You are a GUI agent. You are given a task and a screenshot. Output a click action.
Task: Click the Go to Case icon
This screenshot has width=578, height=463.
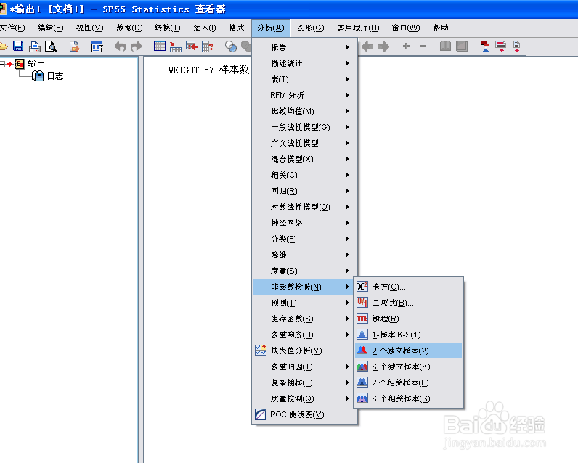pyautogui.click(x=176, y=46)
